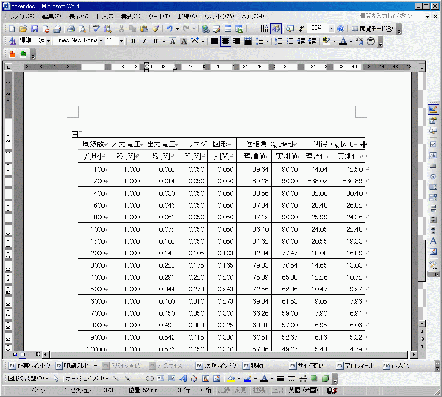Click the Save icon in the toolbar
This screenshot has width=442, height=397.
(35, 29)
